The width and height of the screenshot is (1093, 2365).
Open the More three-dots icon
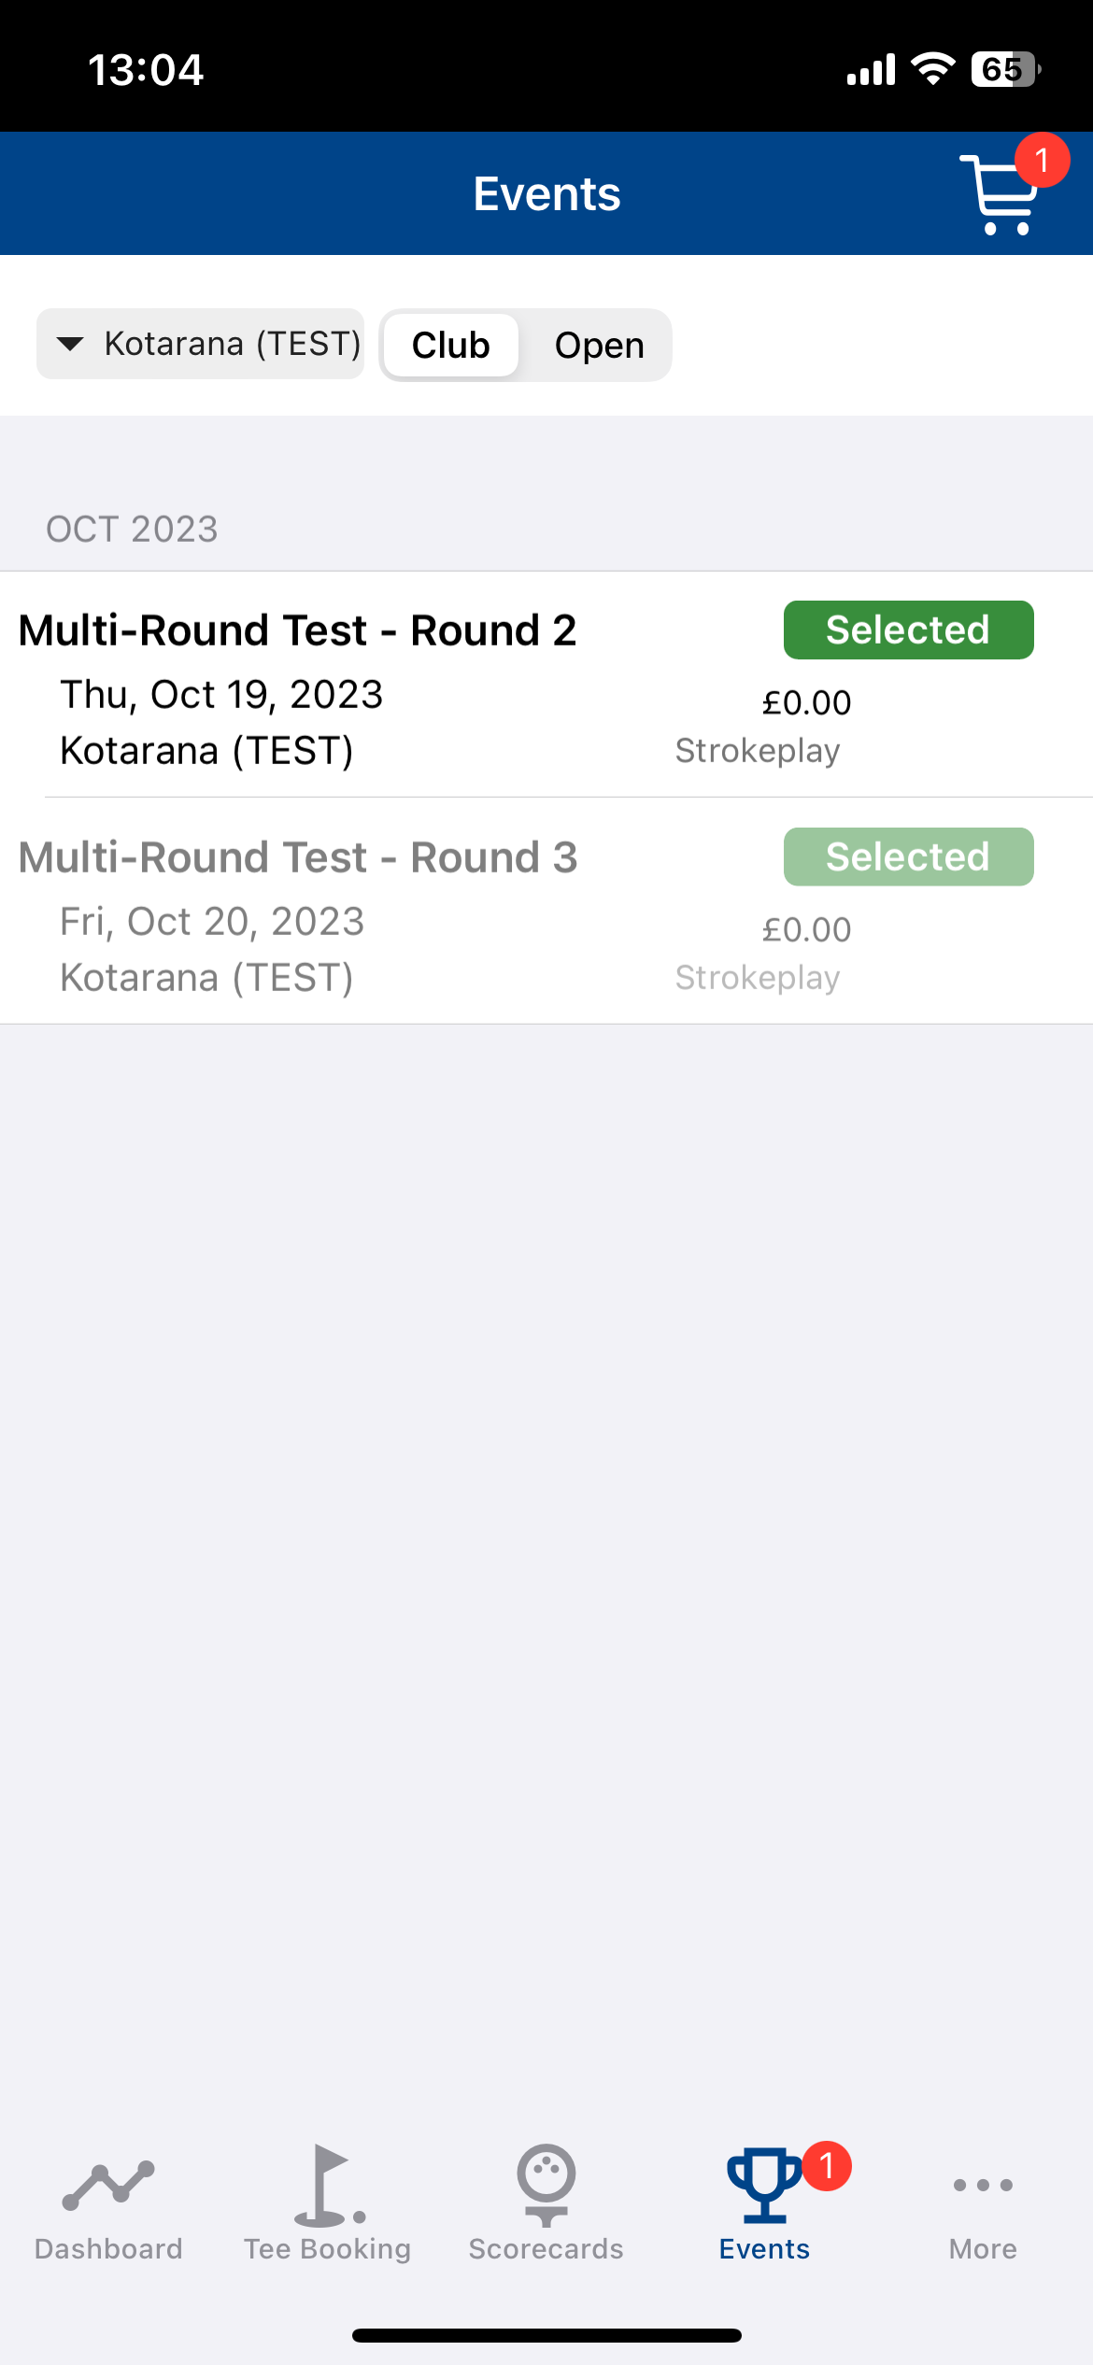[x=983, y=2185]
